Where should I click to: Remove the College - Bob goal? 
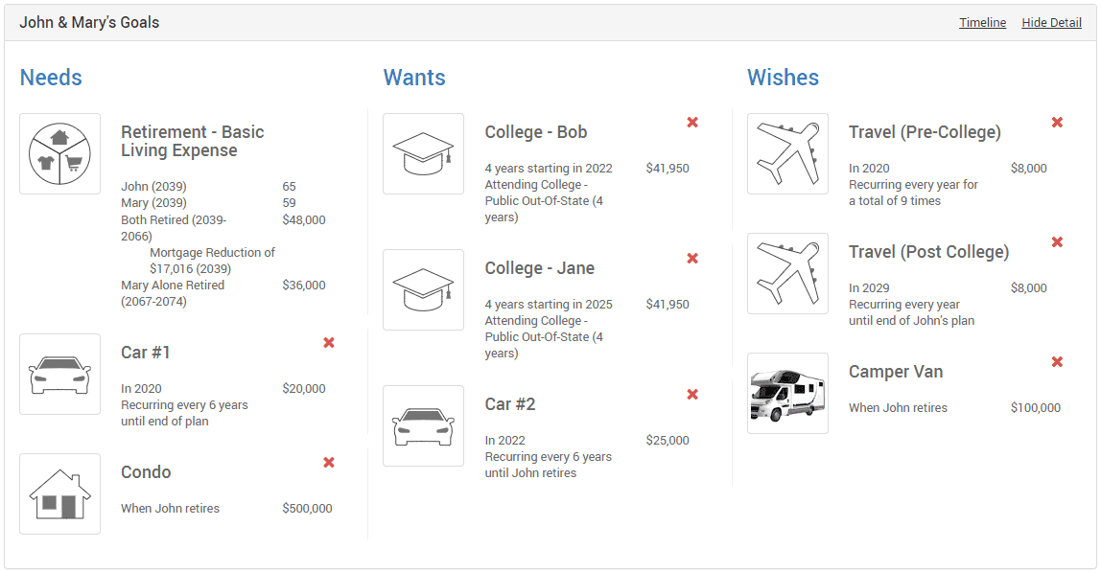[692, 122]
